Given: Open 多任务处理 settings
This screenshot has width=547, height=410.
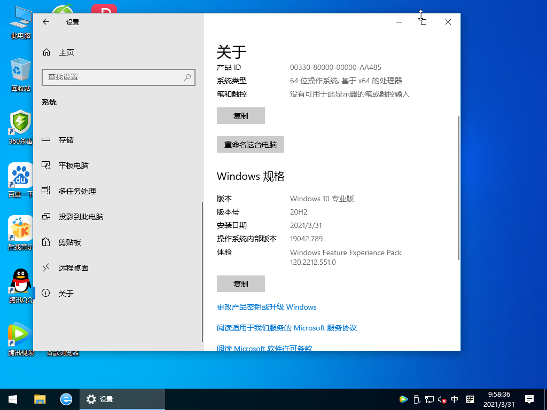Looking at the screenshot, I should coord(76,191).
